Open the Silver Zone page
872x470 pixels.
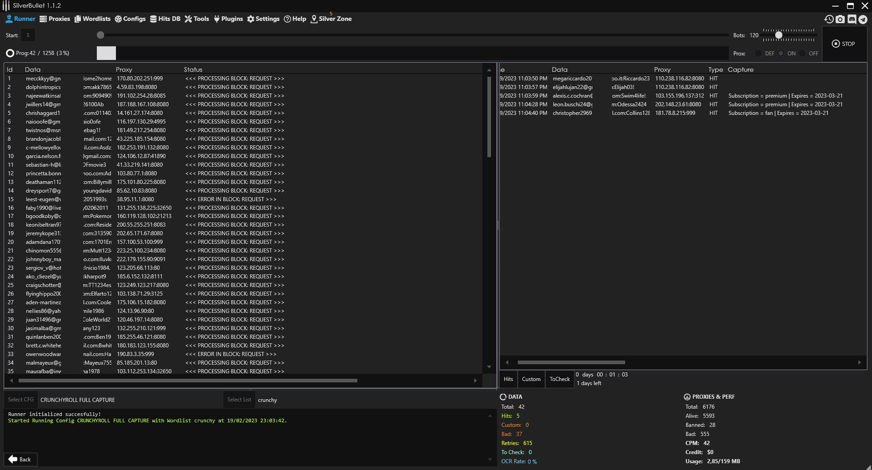(x=331, y=19)
